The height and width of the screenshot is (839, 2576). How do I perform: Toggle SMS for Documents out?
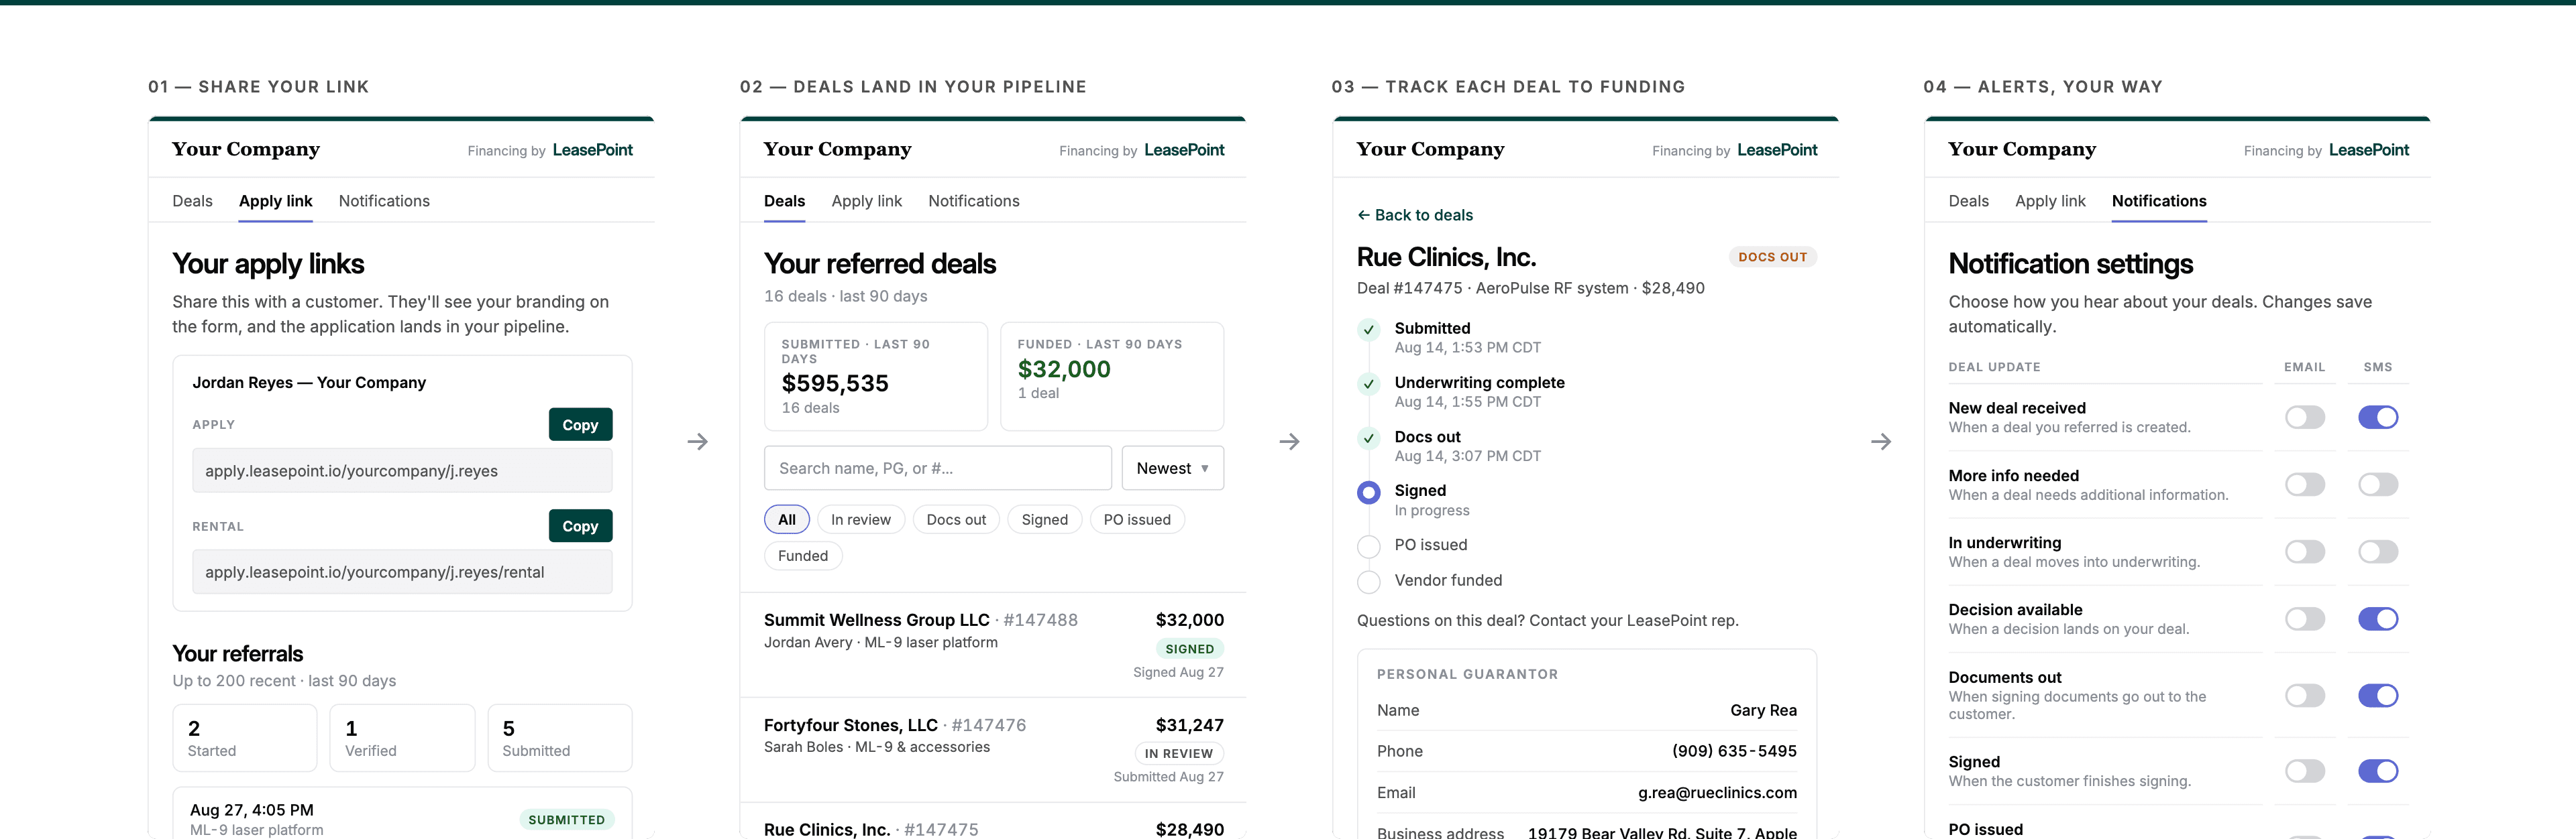2378,695
